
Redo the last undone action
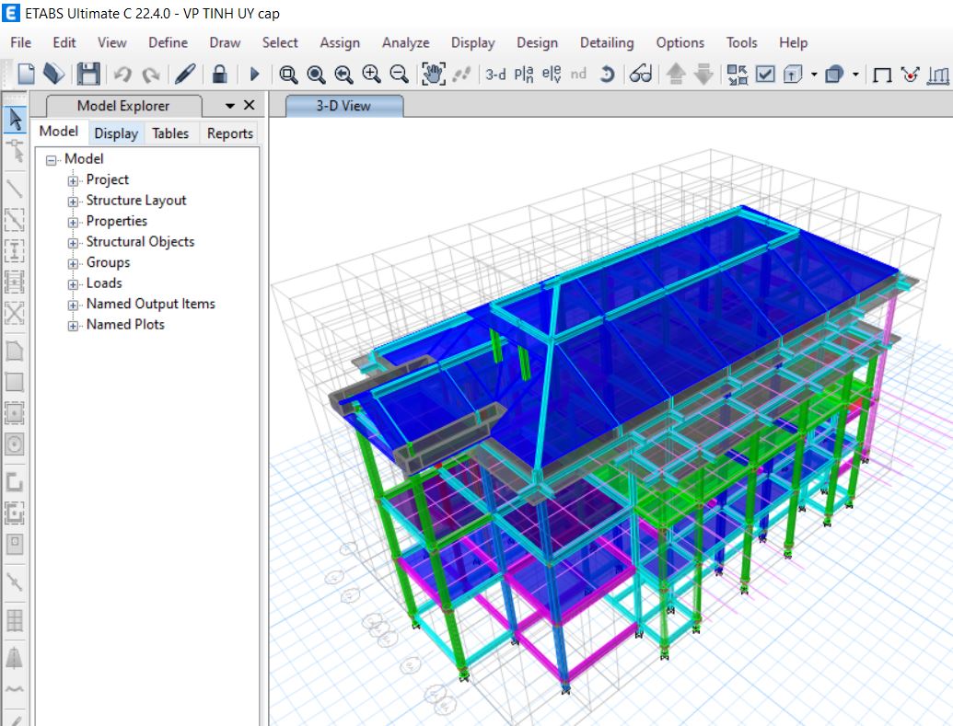151,75
